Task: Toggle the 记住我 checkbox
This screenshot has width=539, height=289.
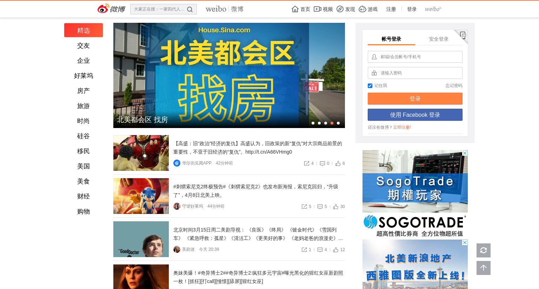Action: 370,86
